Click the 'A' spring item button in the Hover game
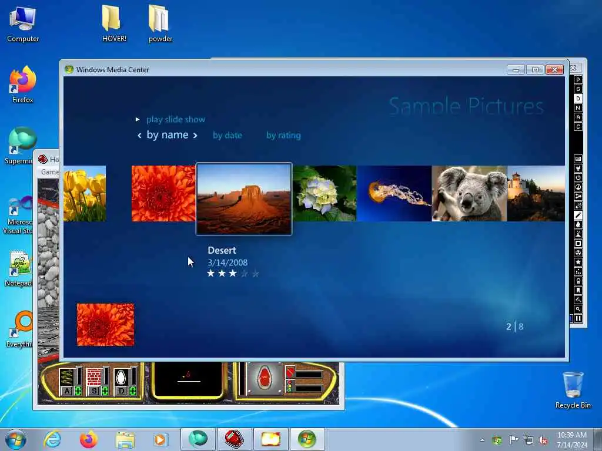602x451 pixels. 67,391
